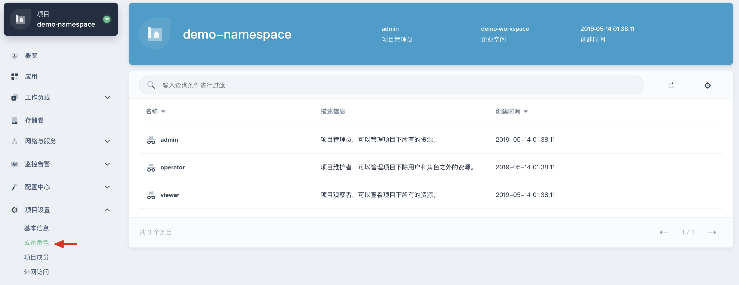
Task: Click the 共 3 个条目 total count text
Action: (155, 232)
